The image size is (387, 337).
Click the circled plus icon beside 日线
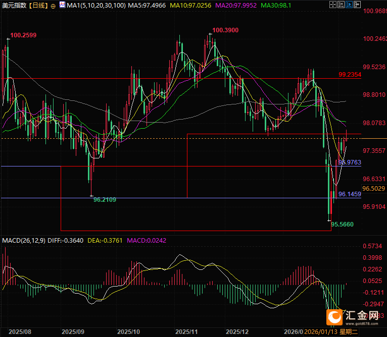[53, 6]
